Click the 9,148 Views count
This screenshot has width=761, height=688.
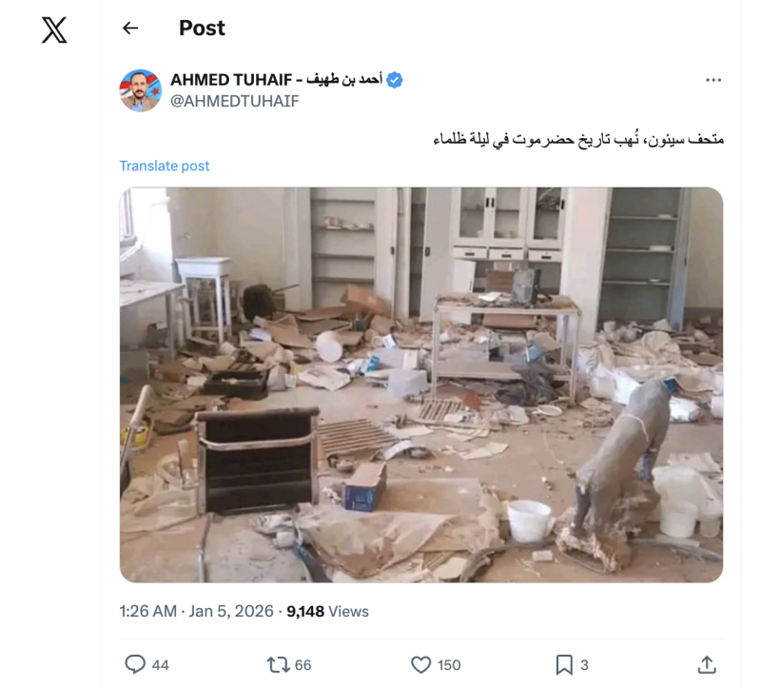click(x=327, y=611)
